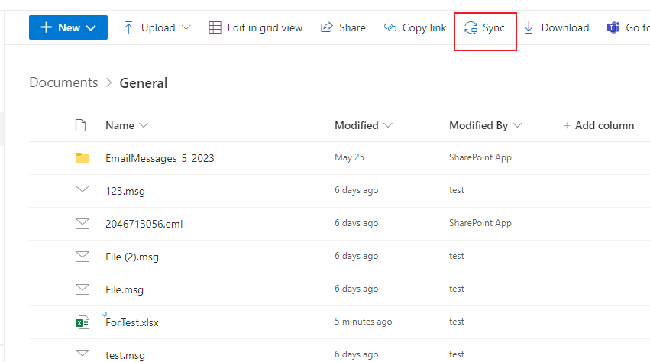
Task: Click Modified By test in File (2).msg row
Action: [457, 256]
